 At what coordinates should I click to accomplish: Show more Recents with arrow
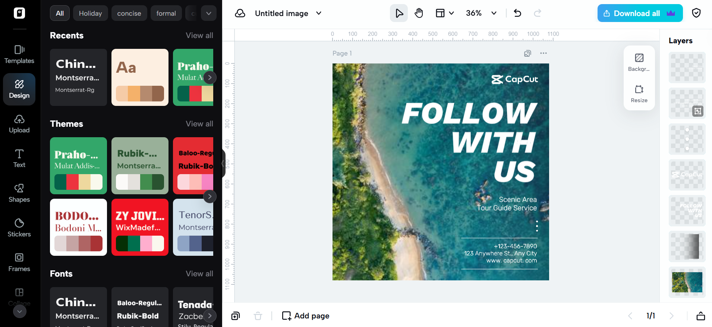click(210, 78)
